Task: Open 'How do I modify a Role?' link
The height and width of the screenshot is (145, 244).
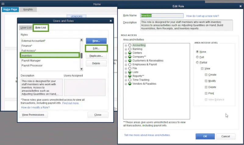Action: (x=35, y=108)
